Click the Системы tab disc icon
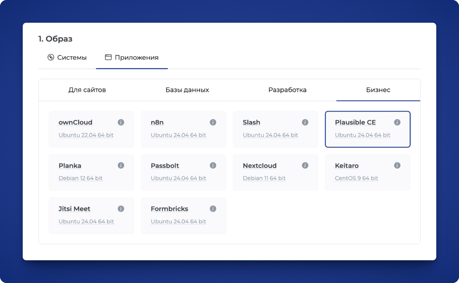 coord(51,57)
